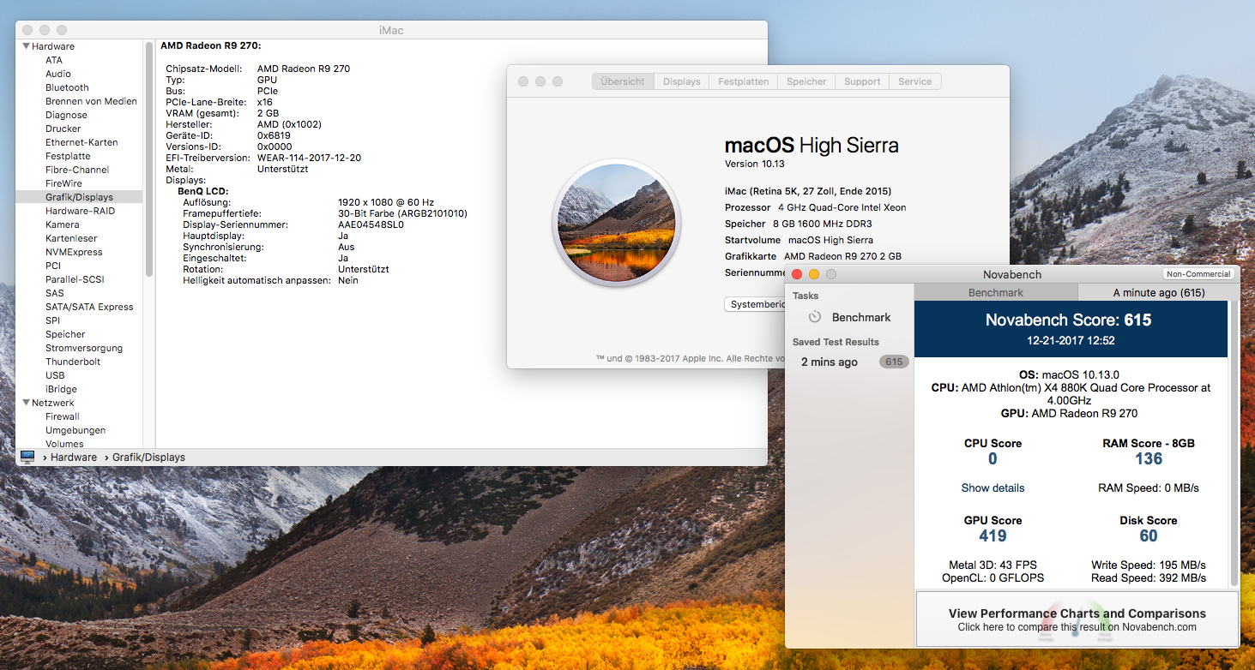Open Stromversorgung in the sidebar
Screen dimensions: 1255x670
tap(84, 348)
